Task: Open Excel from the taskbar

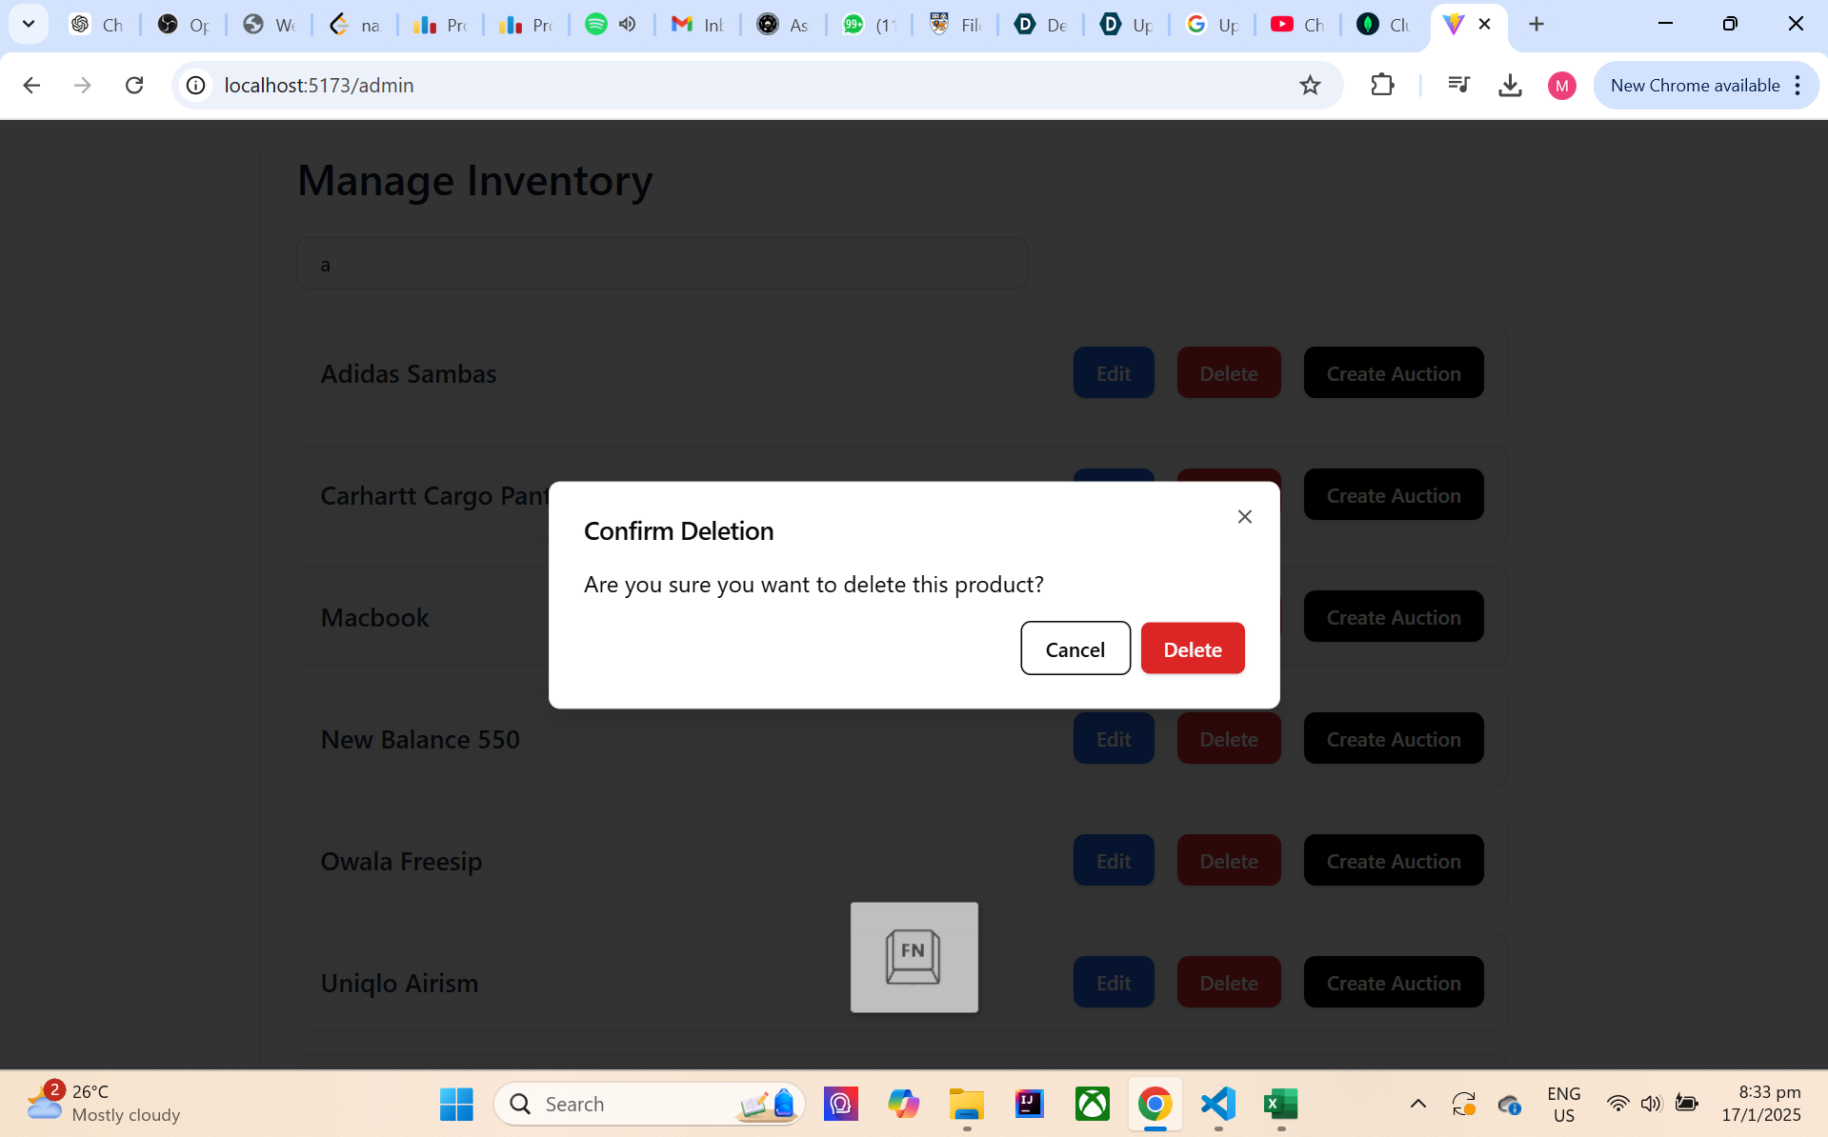Action: [x=1281, y=1104]
